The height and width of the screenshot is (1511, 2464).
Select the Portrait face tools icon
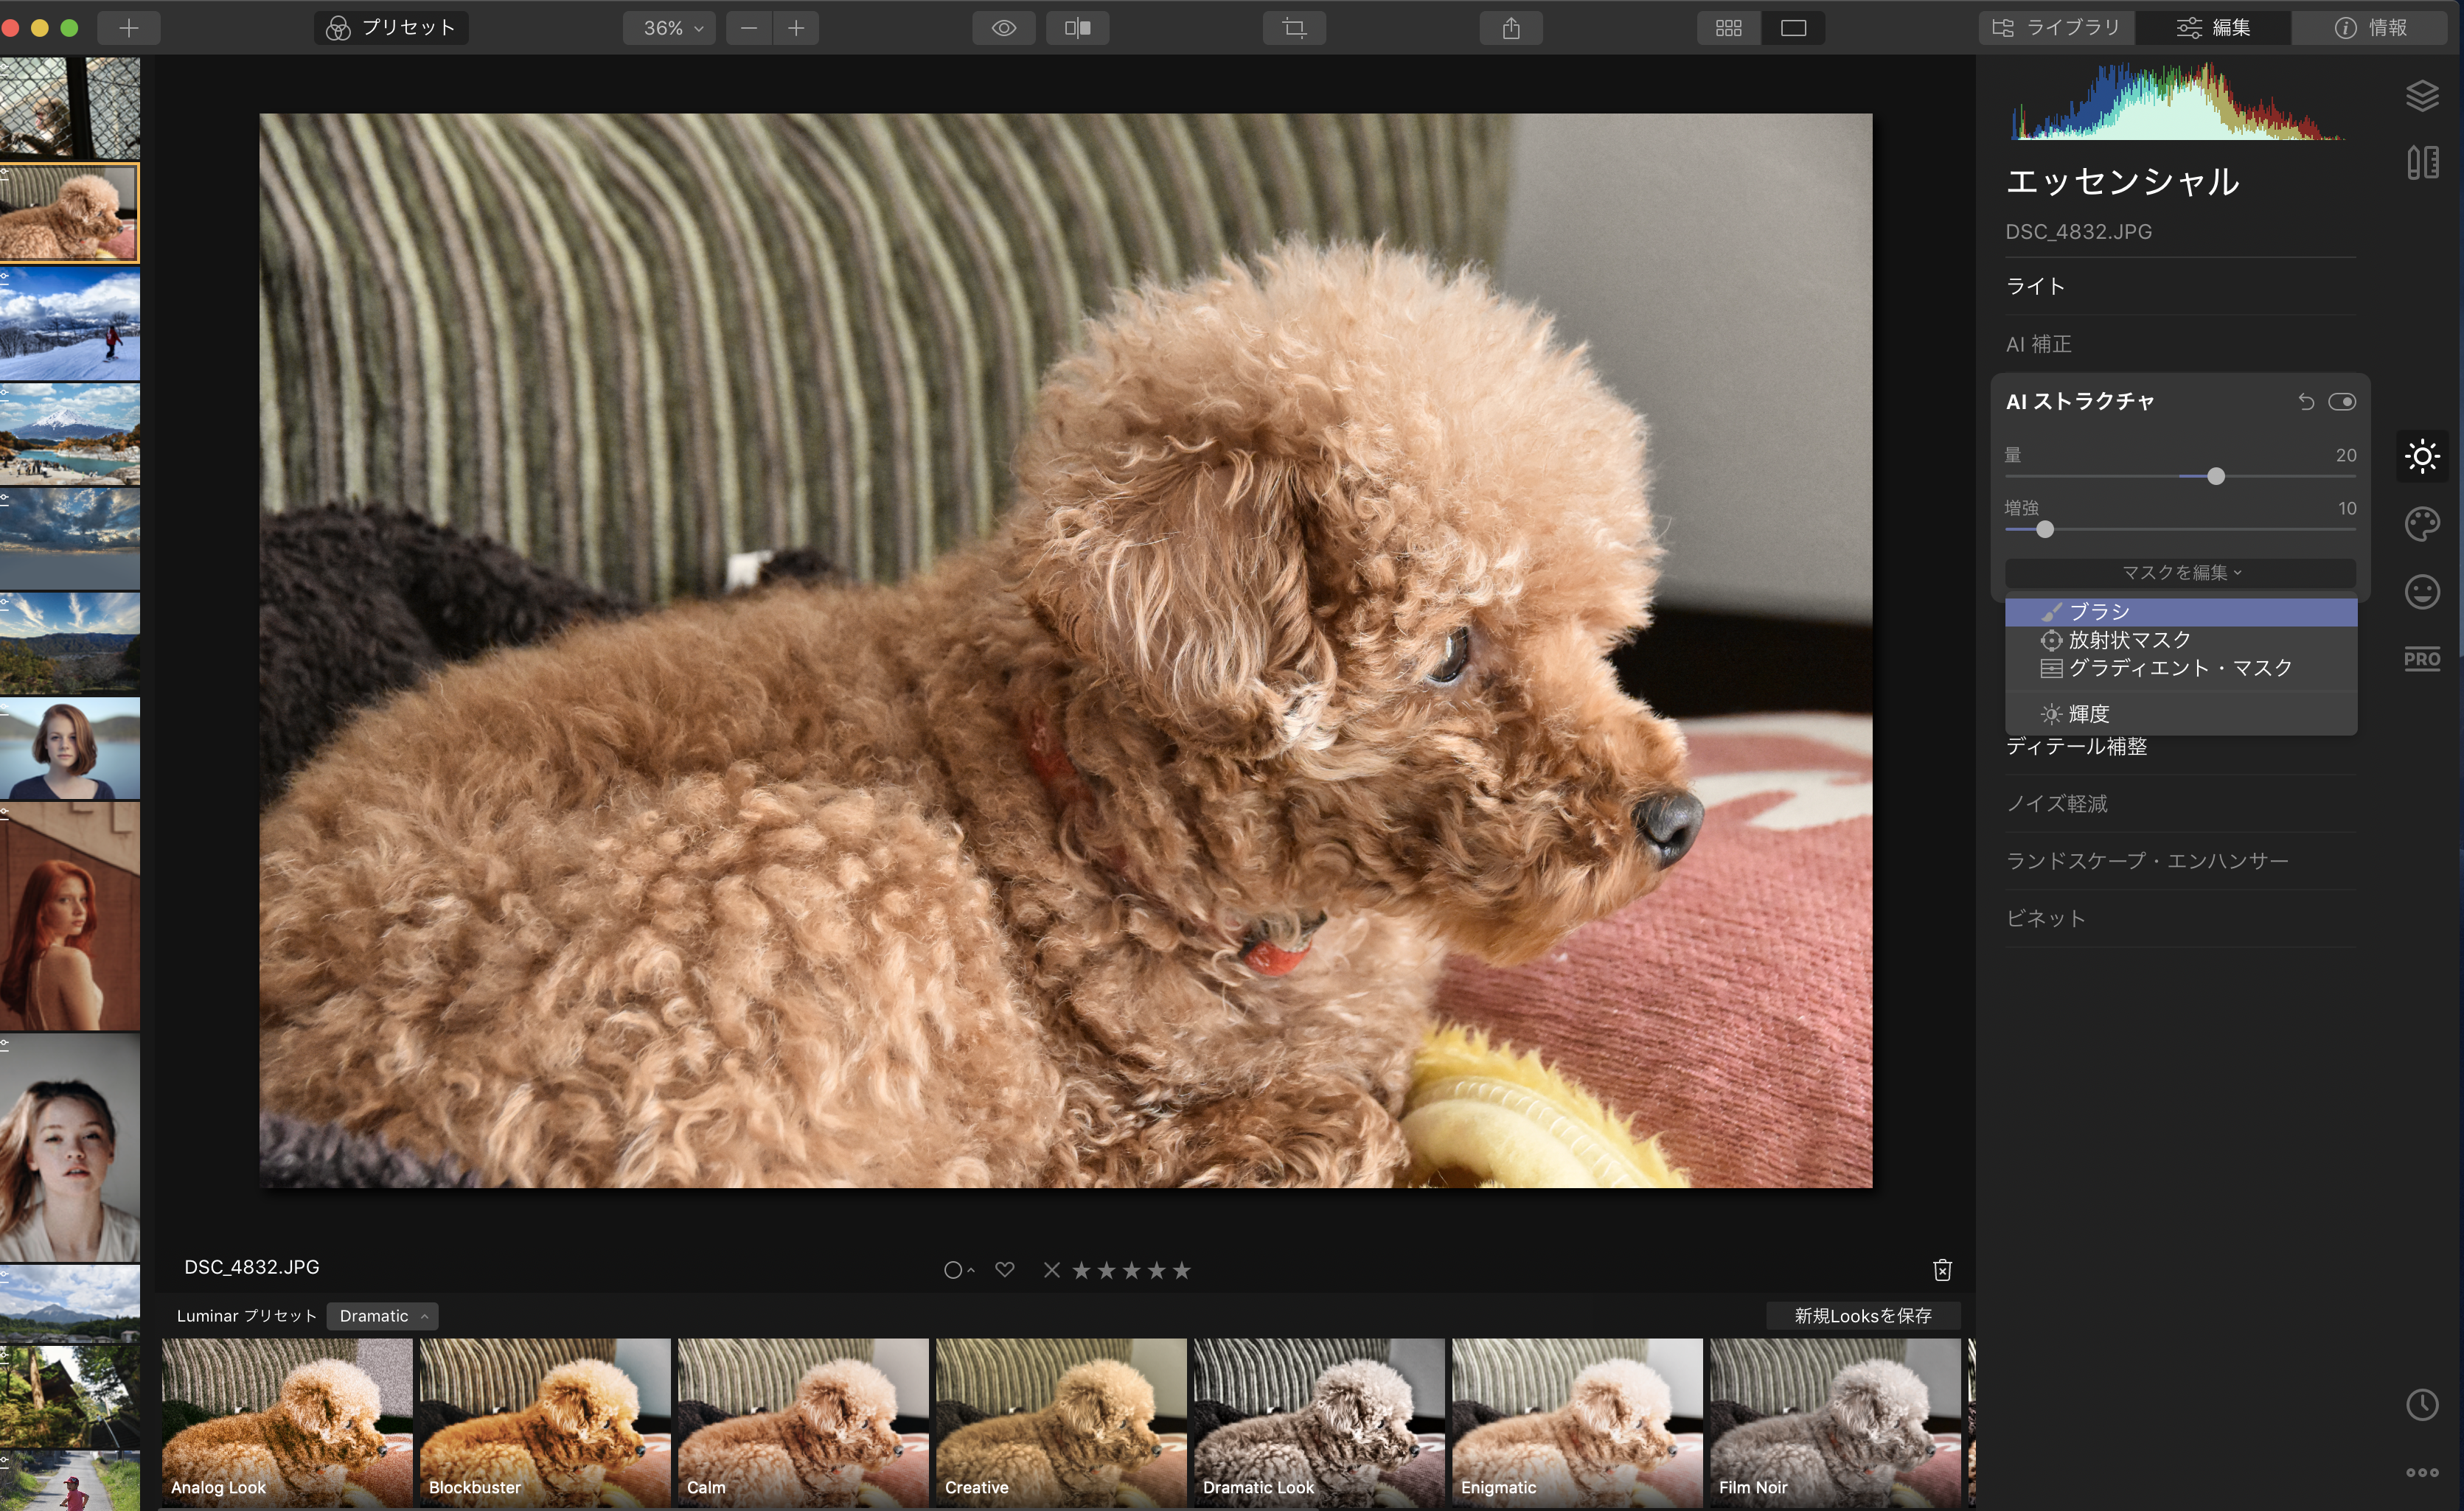(2421, 592)
